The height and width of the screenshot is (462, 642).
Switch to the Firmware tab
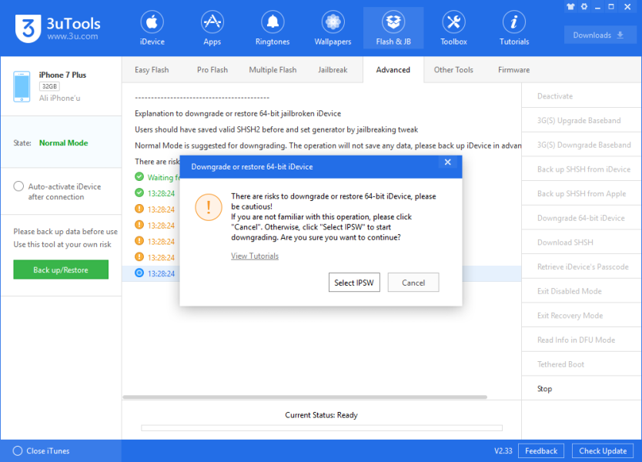click(513, 70)
